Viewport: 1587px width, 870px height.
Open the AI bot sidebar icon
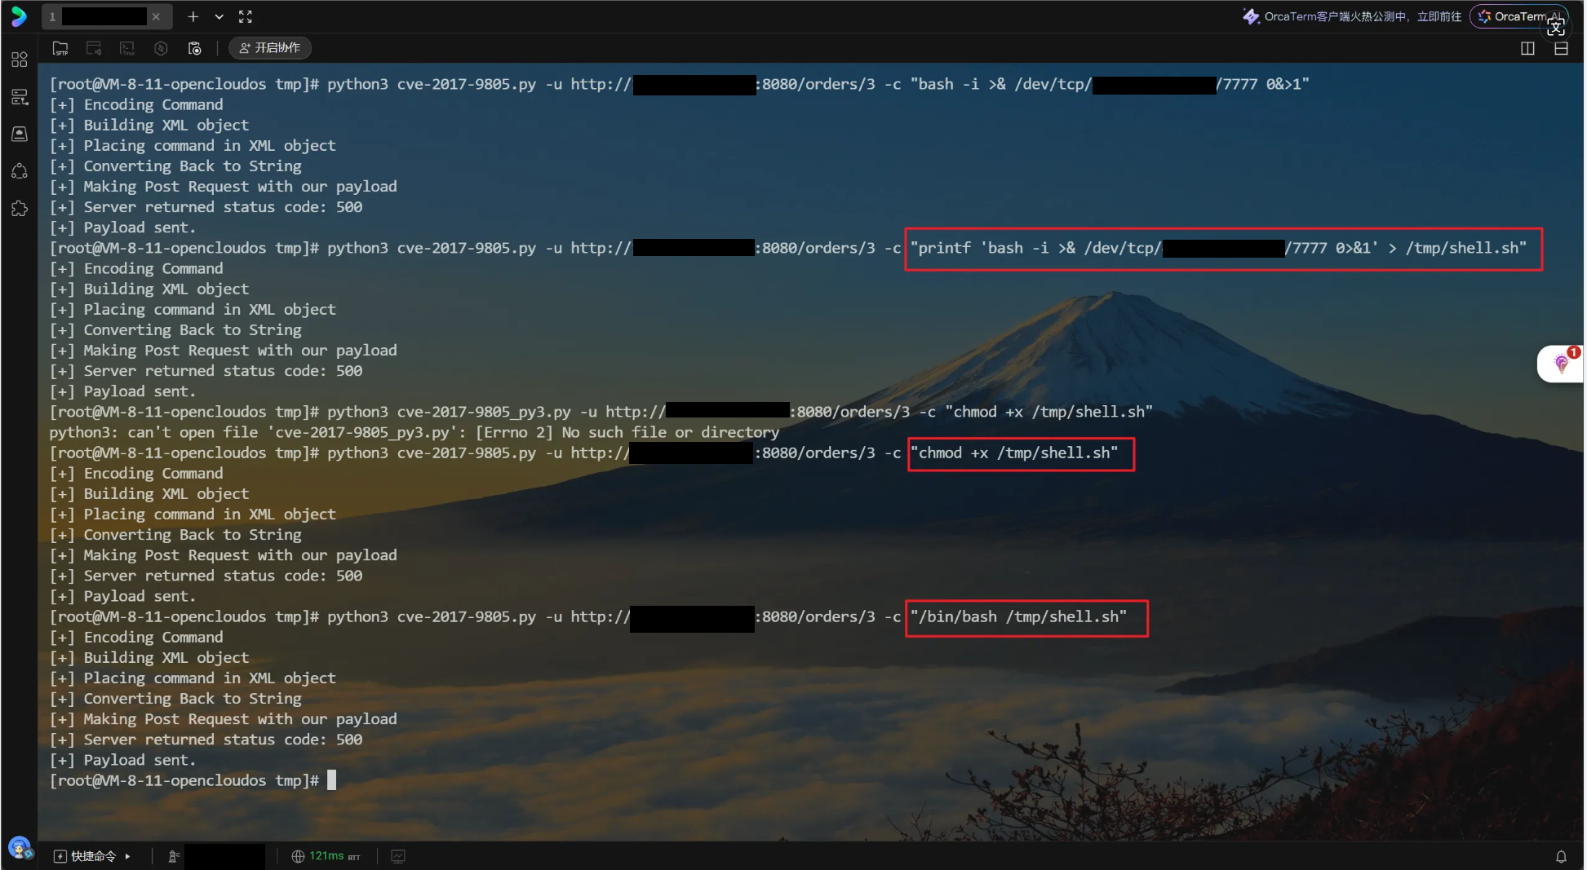tap(20, 171)
